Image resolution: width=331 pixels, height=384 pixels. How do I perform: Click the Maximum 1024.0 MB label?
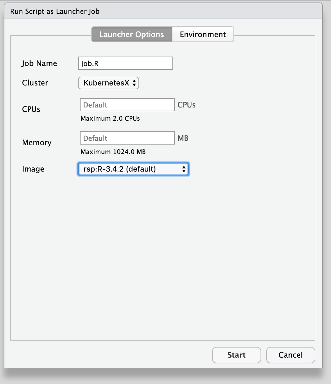pyautogui.click(x=113, y=151)
